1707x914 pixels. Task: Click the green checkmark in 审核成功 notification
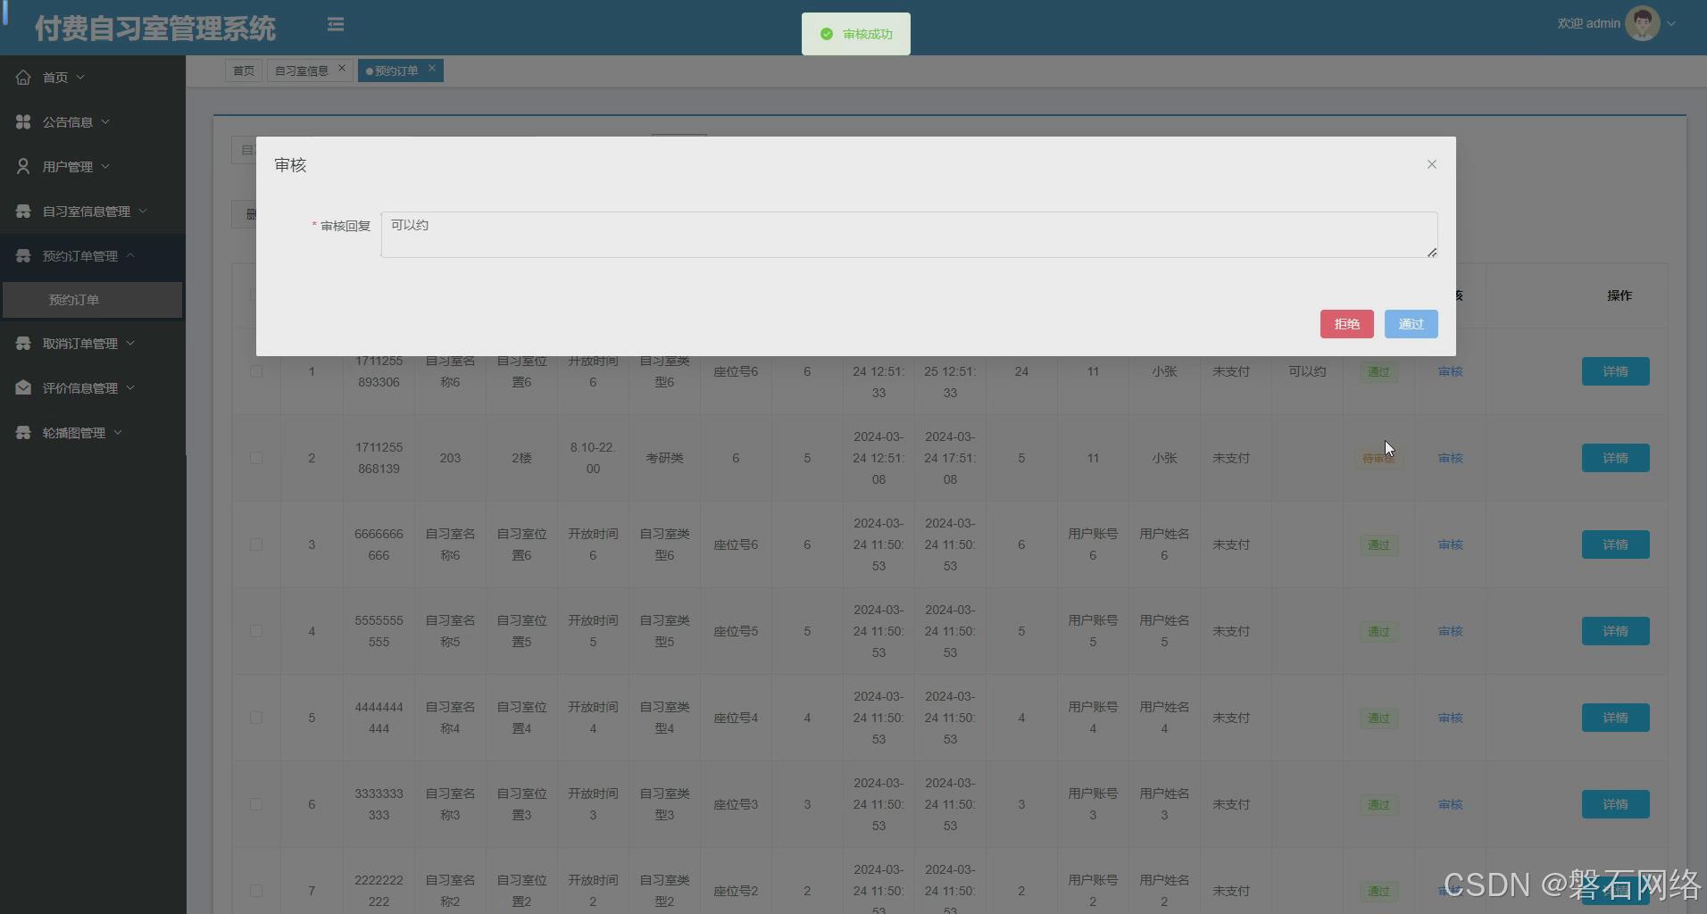point(825,34)
